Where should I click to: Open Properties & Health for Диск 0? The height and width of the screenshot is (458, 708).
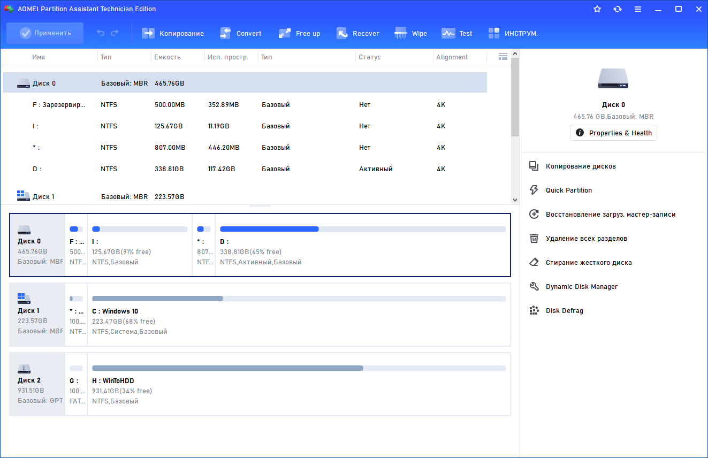pos(613,133)
